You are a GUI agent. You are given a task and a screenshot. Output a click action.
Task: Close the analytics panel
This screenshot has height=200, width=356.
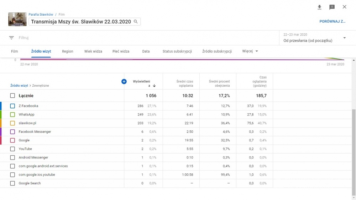pyautogui.click(x=344, y=7)
